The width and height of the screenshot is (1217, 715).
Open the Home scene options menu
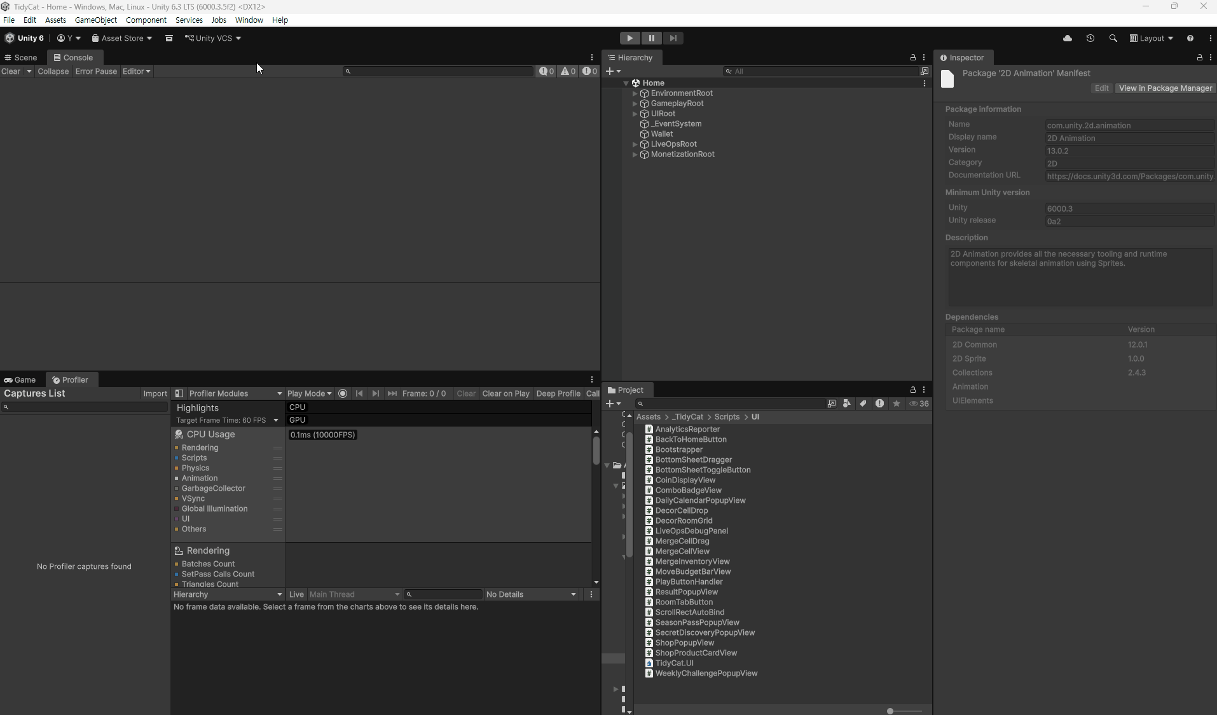tap(925, 83)
